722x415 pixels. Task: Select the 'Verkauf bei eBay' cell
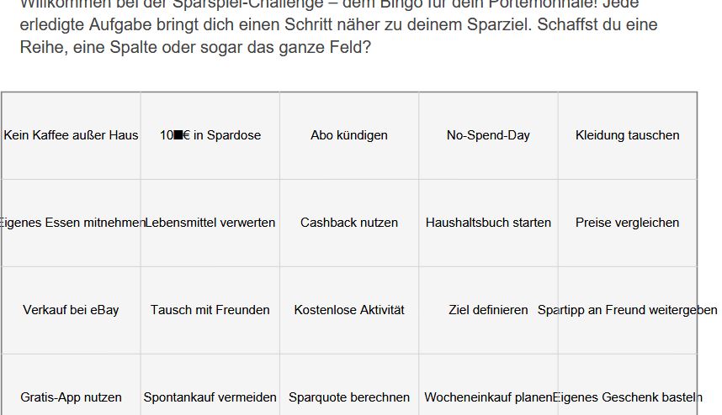click(71, 310)
